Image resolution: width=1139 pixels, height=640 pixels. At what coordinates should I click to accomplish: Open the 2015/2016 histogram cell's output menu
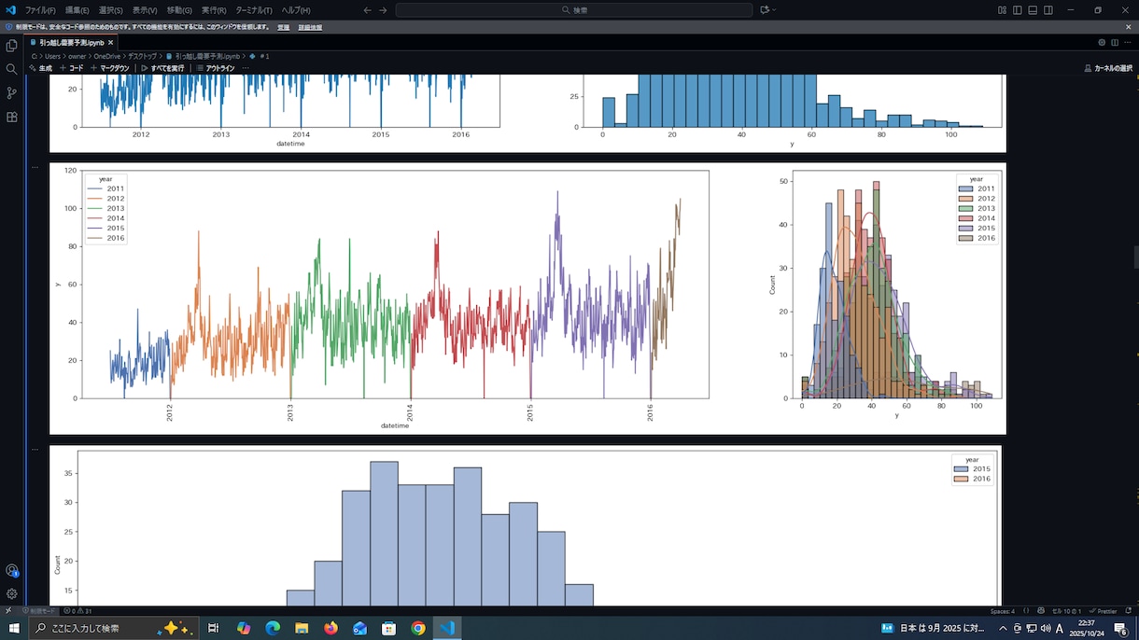[x=35, y=449]
